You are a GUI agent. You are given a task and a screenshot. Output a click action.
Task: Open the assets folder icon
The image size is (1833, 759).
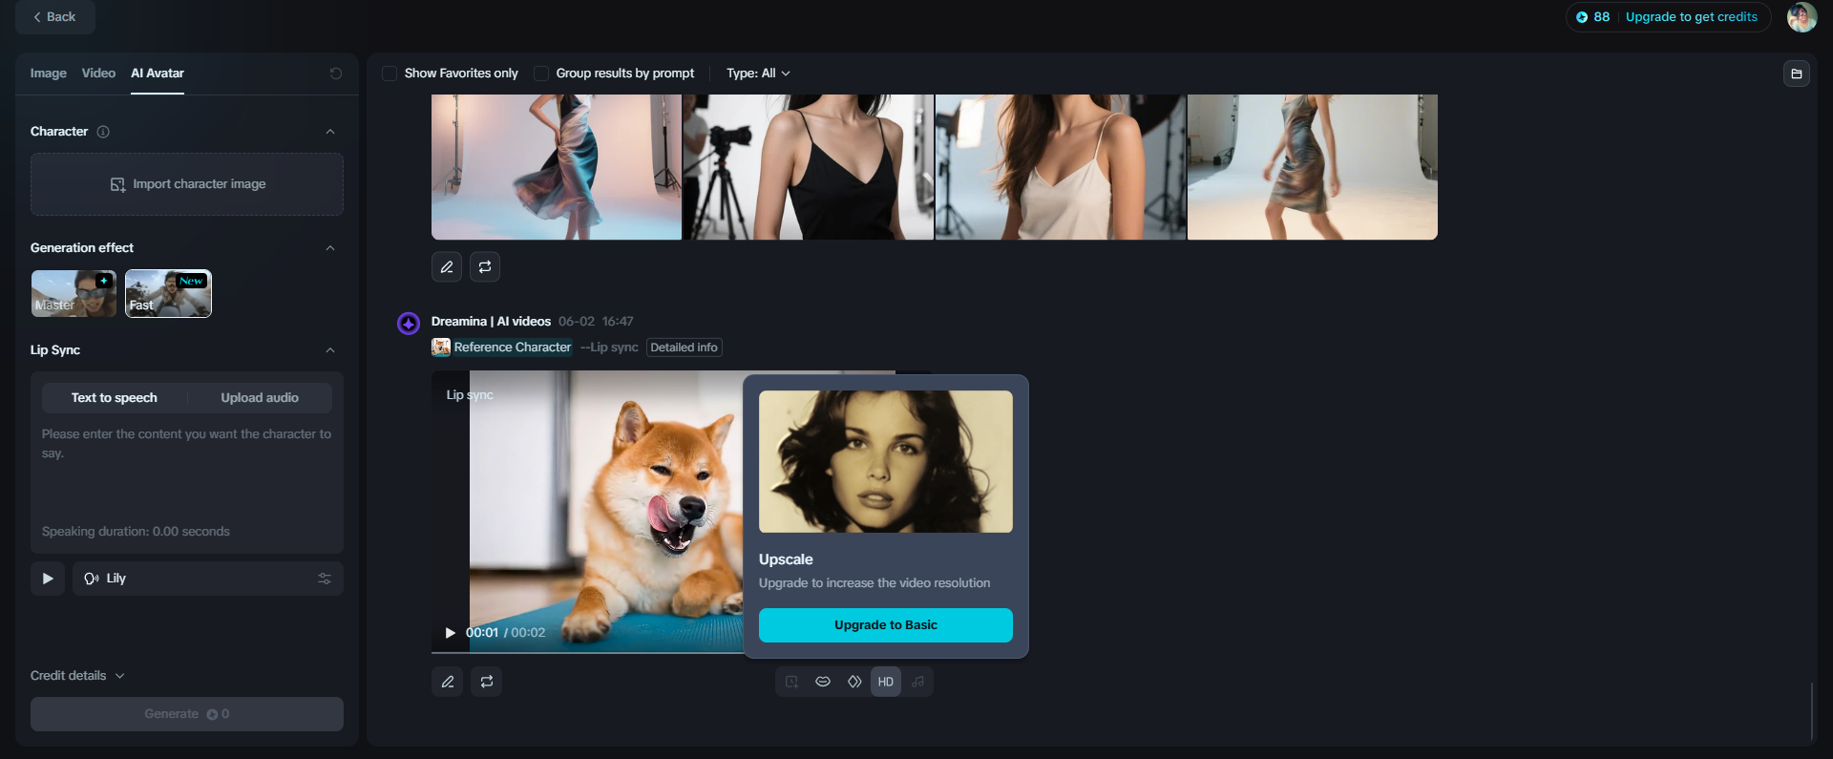pyautogui.click(x=1797, y=74)
